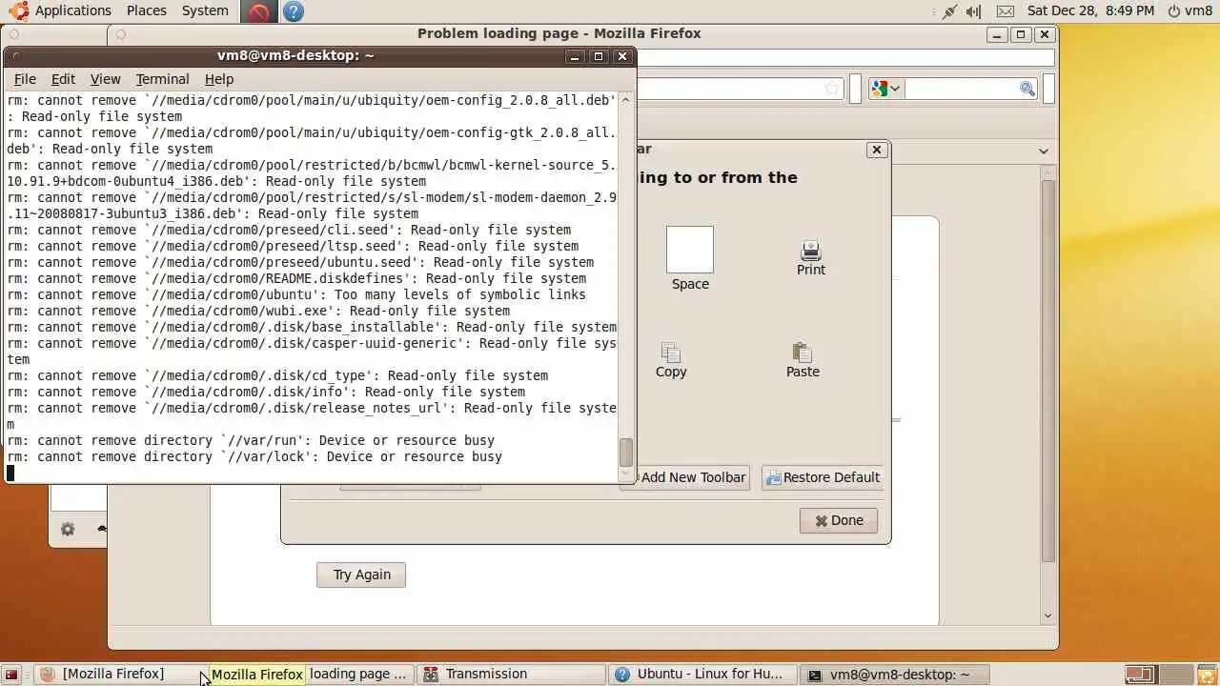Image resolution: width=1220 pixels, height=686 pixels.
Task: Open the blue help launcher icon in panel
Action: [x=294, y=11]
